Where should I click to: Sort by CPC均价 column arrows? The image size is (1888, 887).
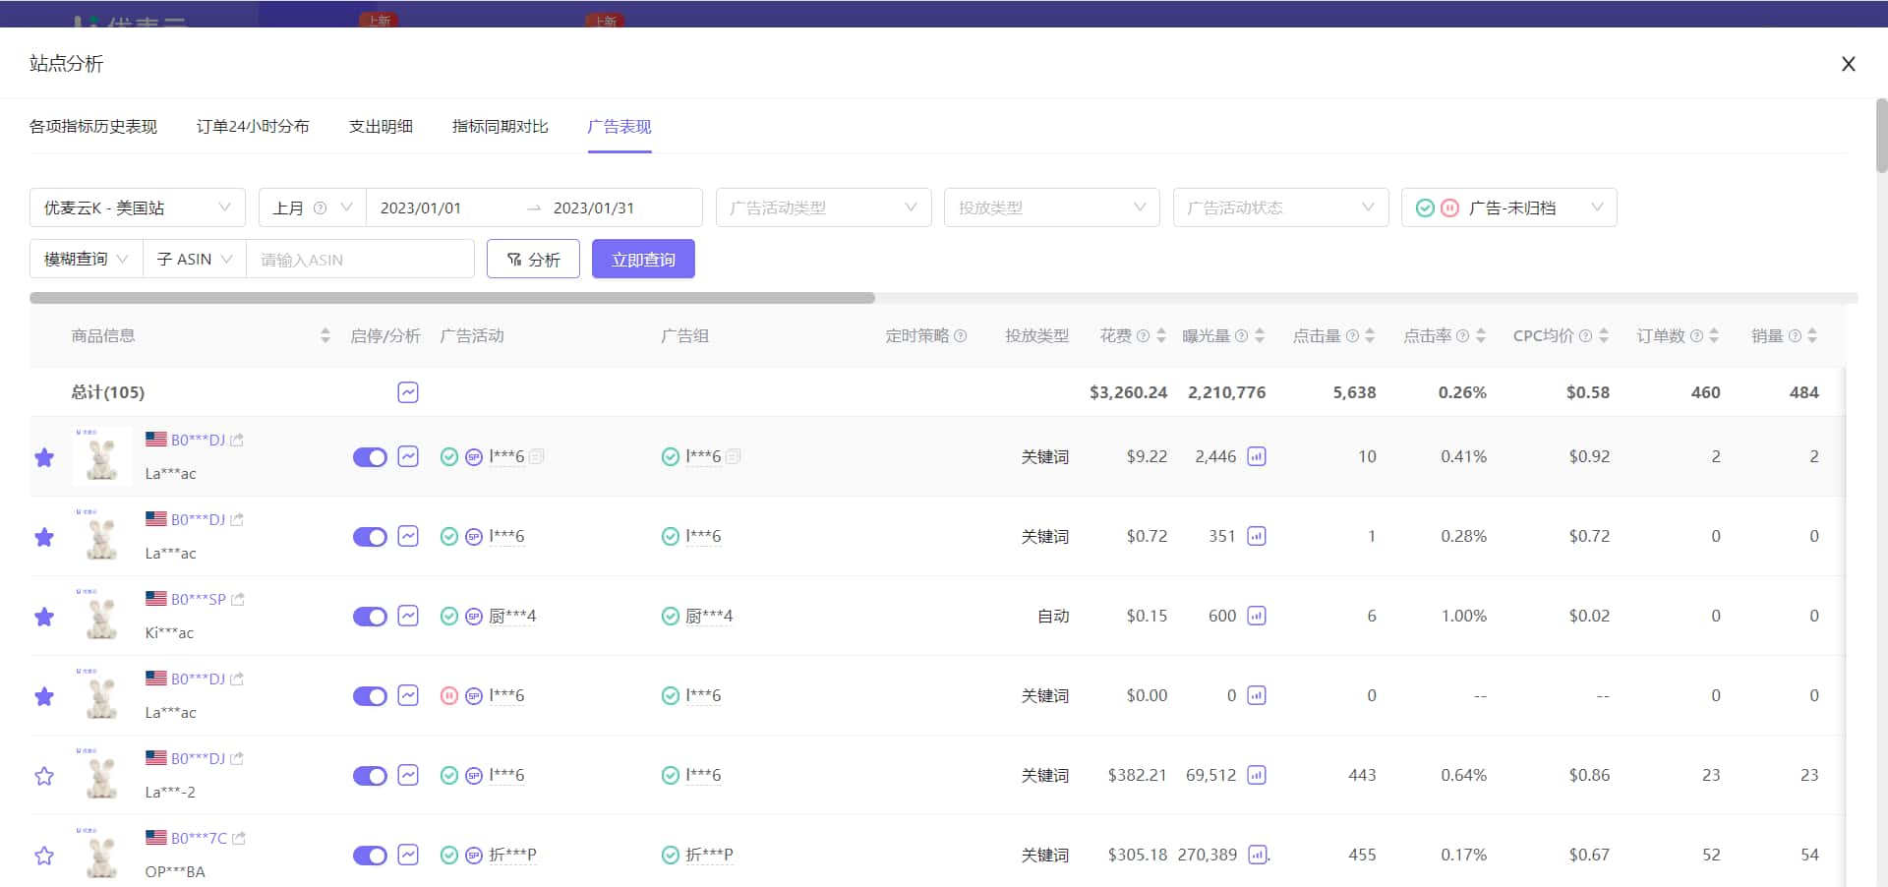click(1604, 335)
